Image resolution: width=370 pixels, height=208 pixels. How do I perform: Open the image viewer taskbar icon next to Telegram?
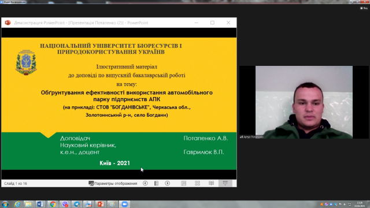[x=88, y=204]
